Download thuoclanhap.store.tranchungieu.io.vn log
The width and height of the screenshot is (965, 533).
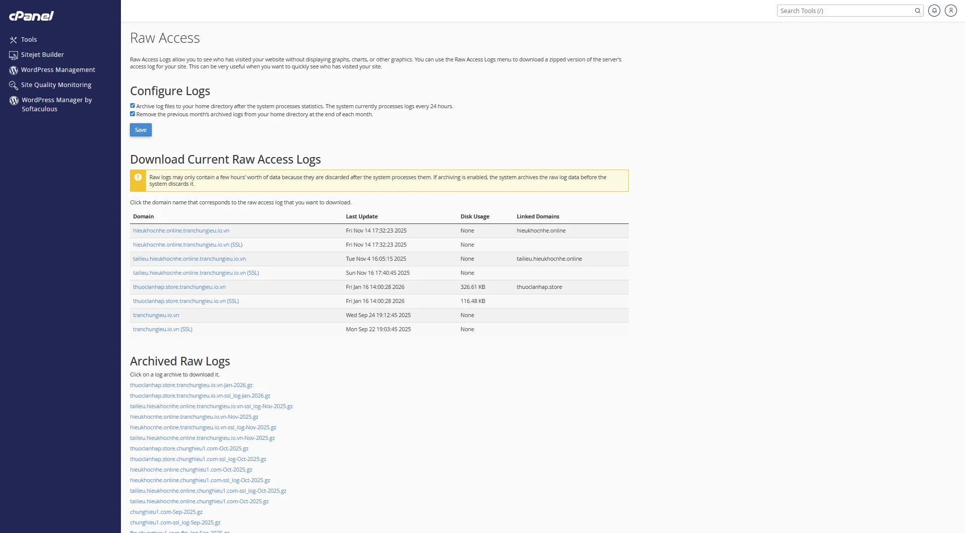179,287
